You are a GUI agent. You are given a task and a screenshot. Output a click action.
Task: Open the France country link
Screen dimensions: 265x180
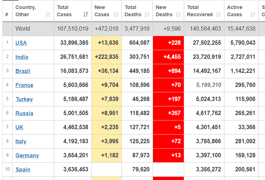[24, 85]
